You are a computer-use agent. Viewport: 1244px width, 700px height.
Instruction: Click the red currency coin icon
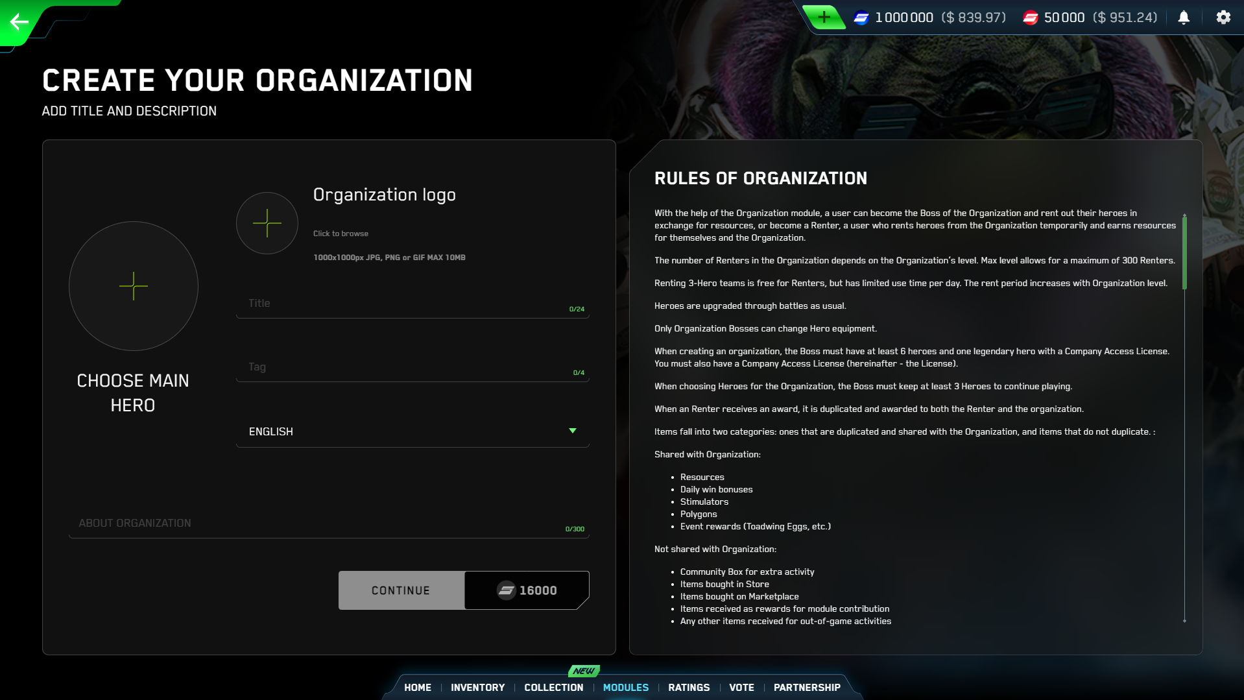click(x=1030, y=18)
